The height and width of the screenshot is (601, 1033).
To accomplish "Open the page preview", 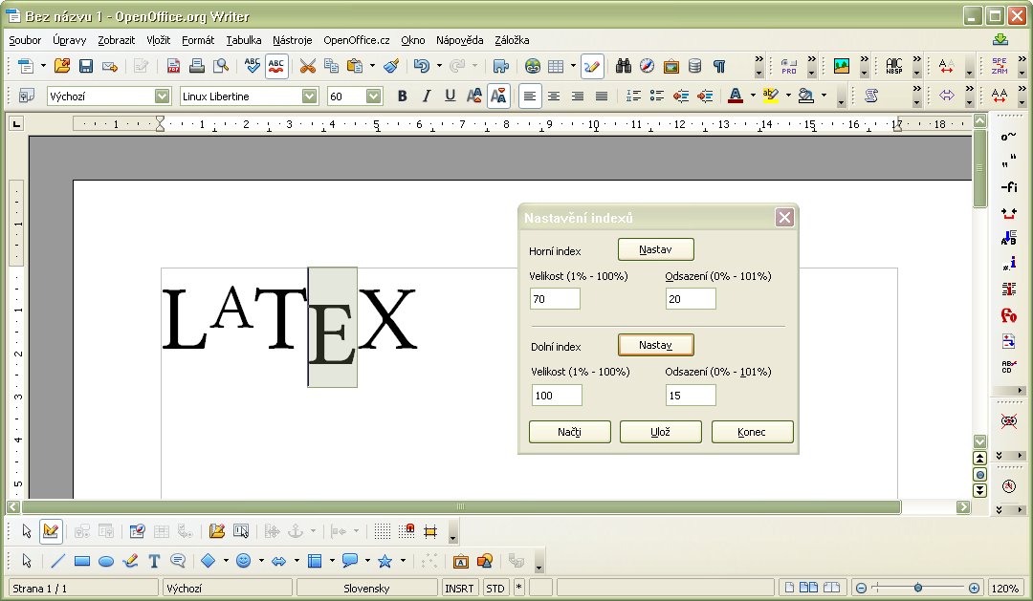I will (x=221, y=66).
